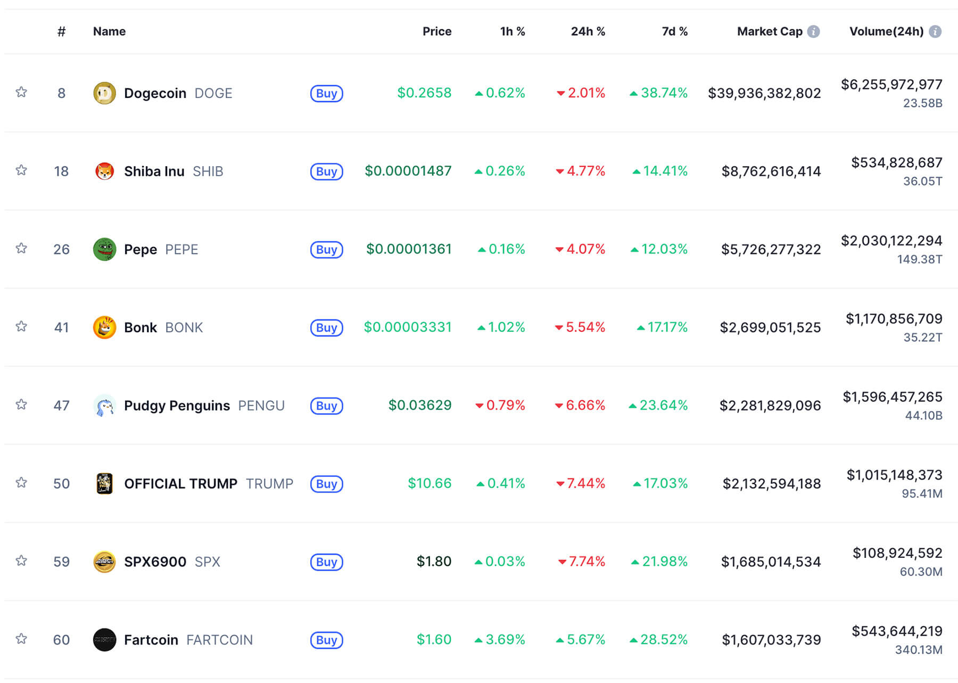958x683 pixels.
Task: Click the Pudgy Penguins logo
Action: pos(105,405)
